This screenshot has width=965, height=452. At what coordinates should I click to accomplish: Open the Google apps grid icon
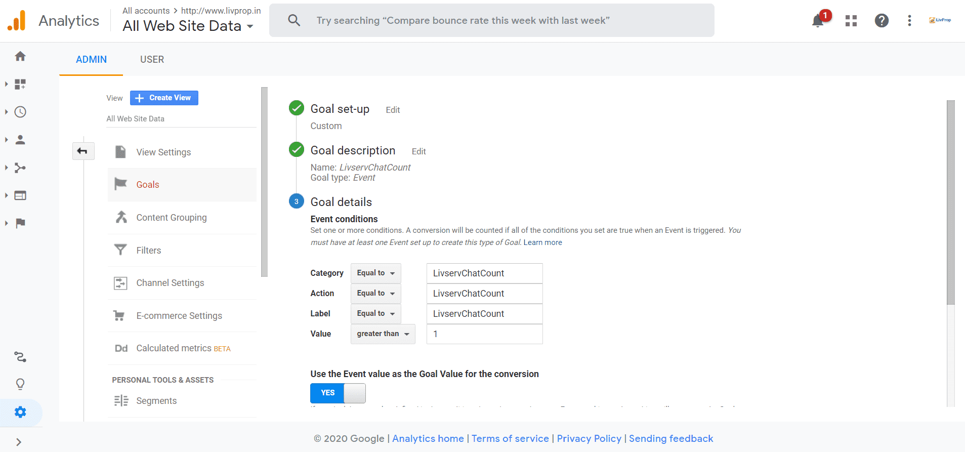click(x=851, y=21)
